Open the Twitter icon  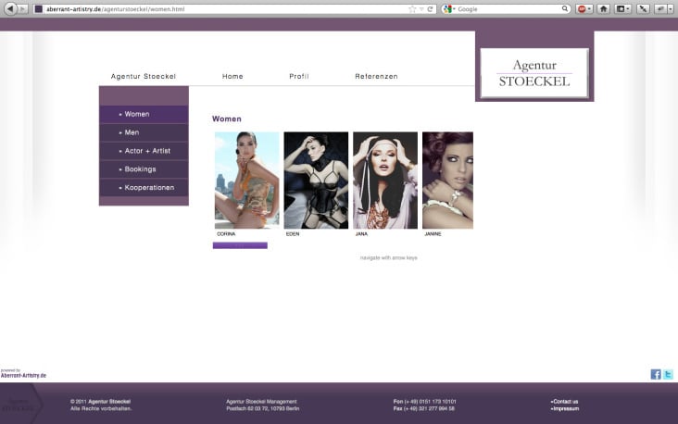[668, 374]
